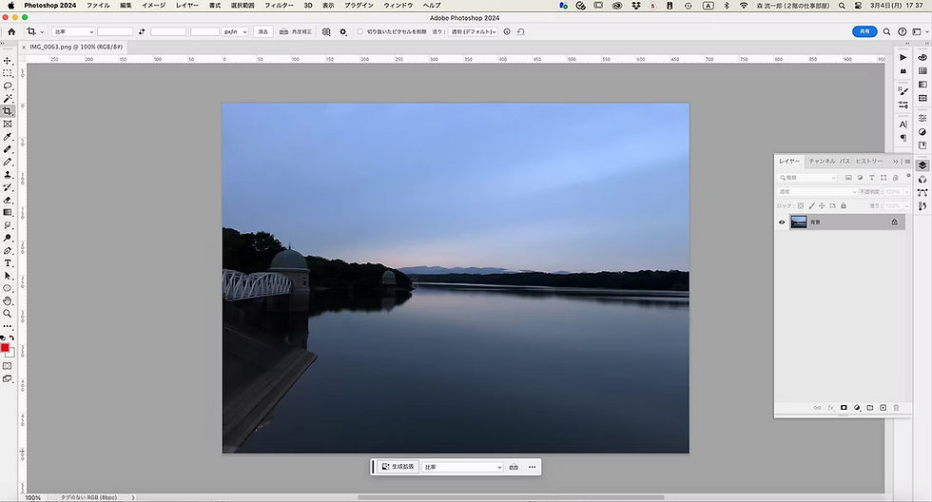Open the Adjustments panel icon
Image resolution: width=932 pixels, height=502 pixels.
tap(922, 132)
